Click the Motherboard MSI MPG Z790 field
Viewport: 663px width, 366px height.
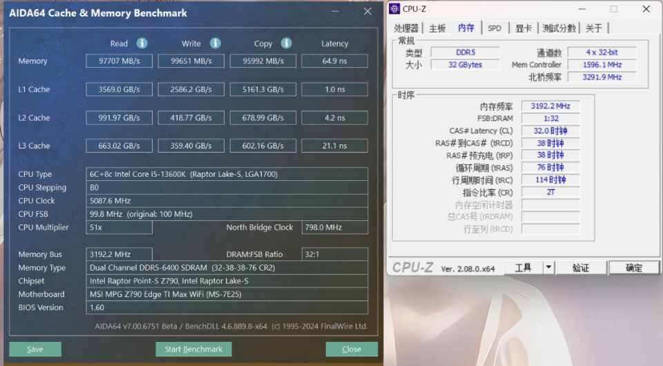pos(227,294)
